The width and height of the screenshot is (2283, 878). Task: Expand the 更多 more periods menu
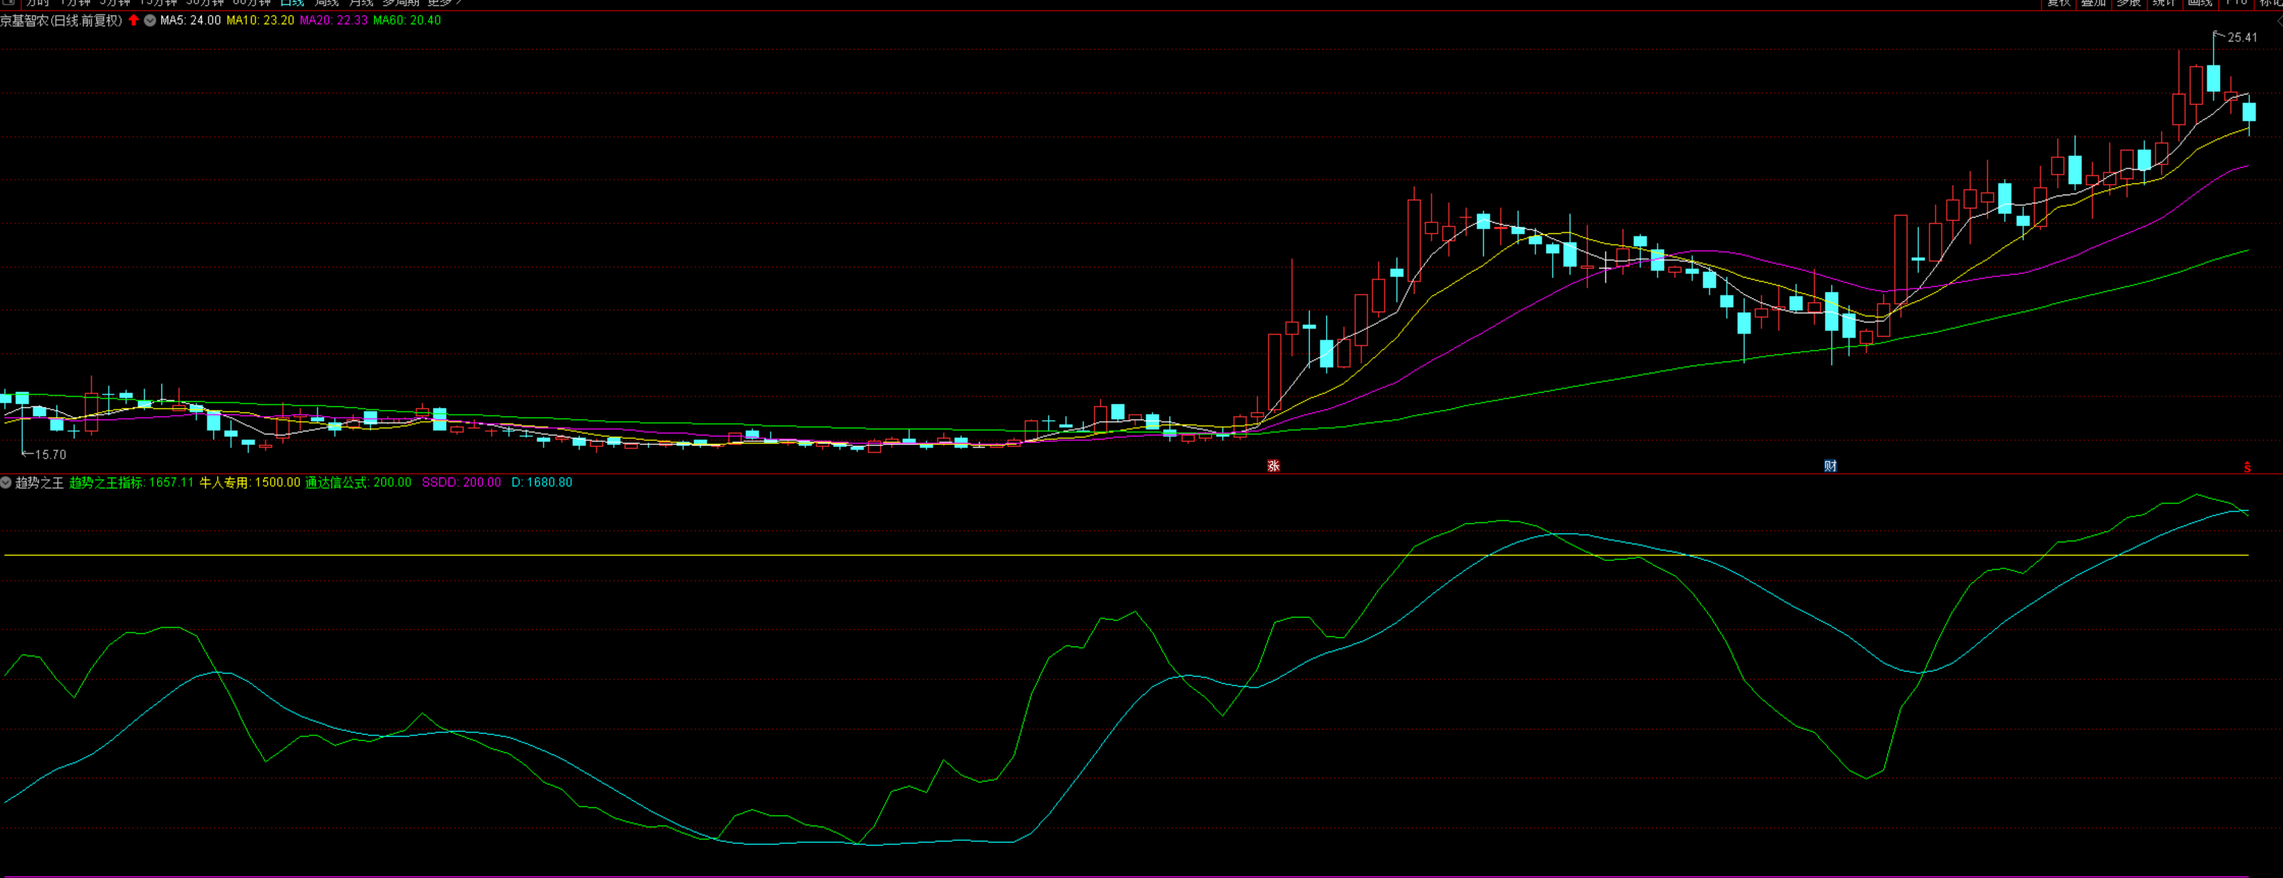tap(445, 3)
